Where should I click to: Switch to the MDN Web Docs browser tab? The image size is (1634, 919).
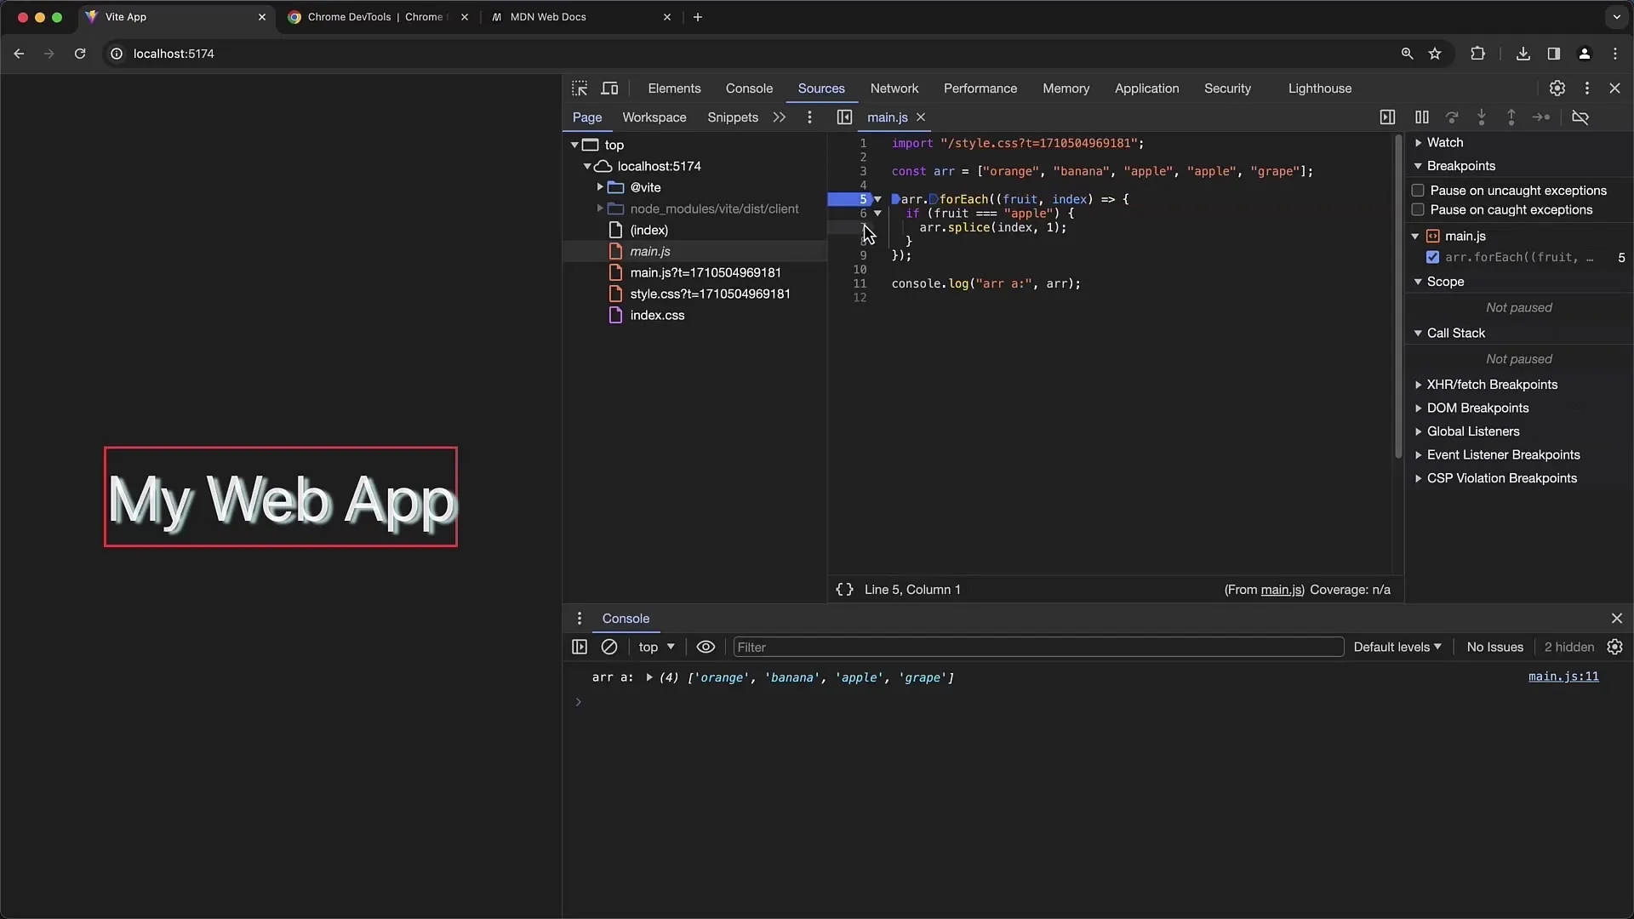pos(581,17)
